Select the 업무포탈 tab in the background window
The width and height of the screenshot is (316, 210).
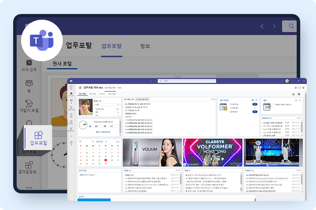[111, 46]
